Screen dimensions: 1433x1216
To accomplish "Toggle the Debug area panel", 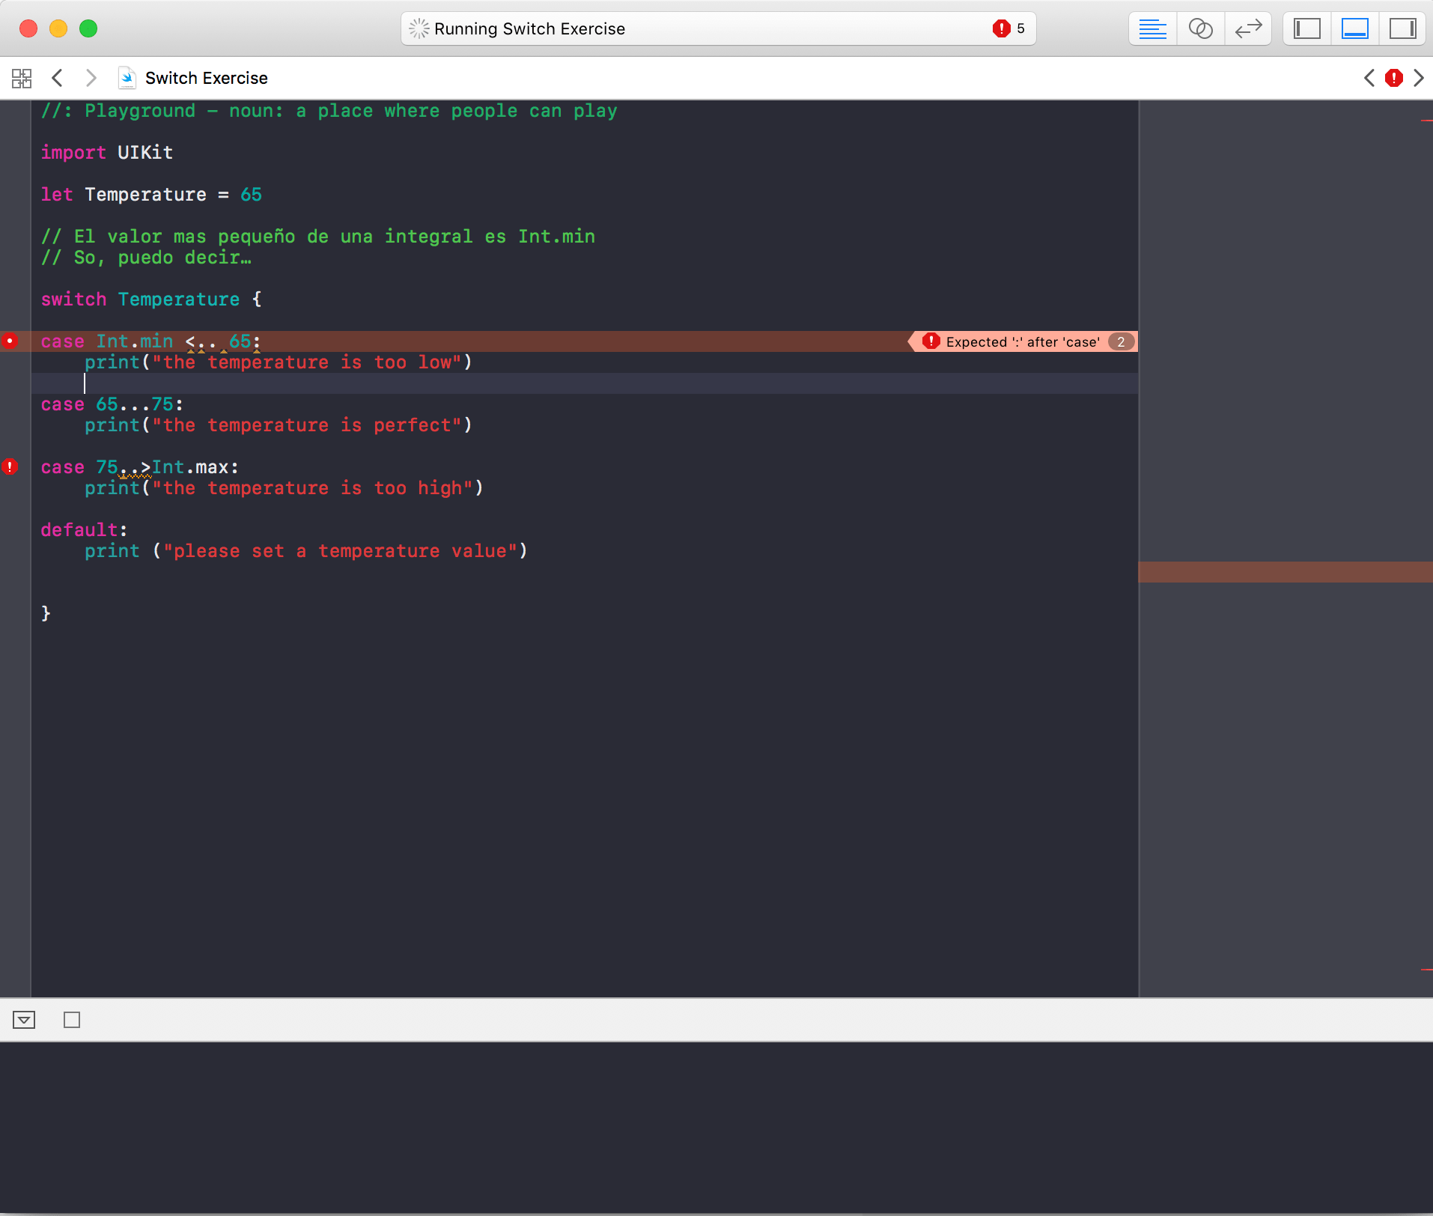I will [1354, 29].
